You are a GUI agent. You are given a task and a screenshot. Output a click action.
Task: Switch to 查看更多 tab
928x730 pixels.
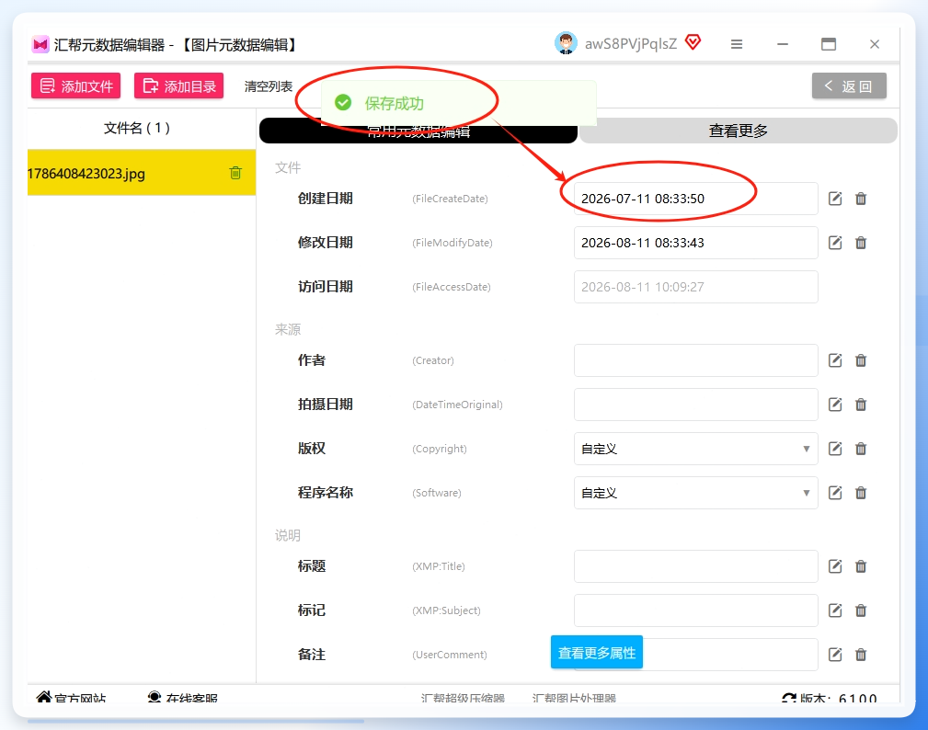738,131
